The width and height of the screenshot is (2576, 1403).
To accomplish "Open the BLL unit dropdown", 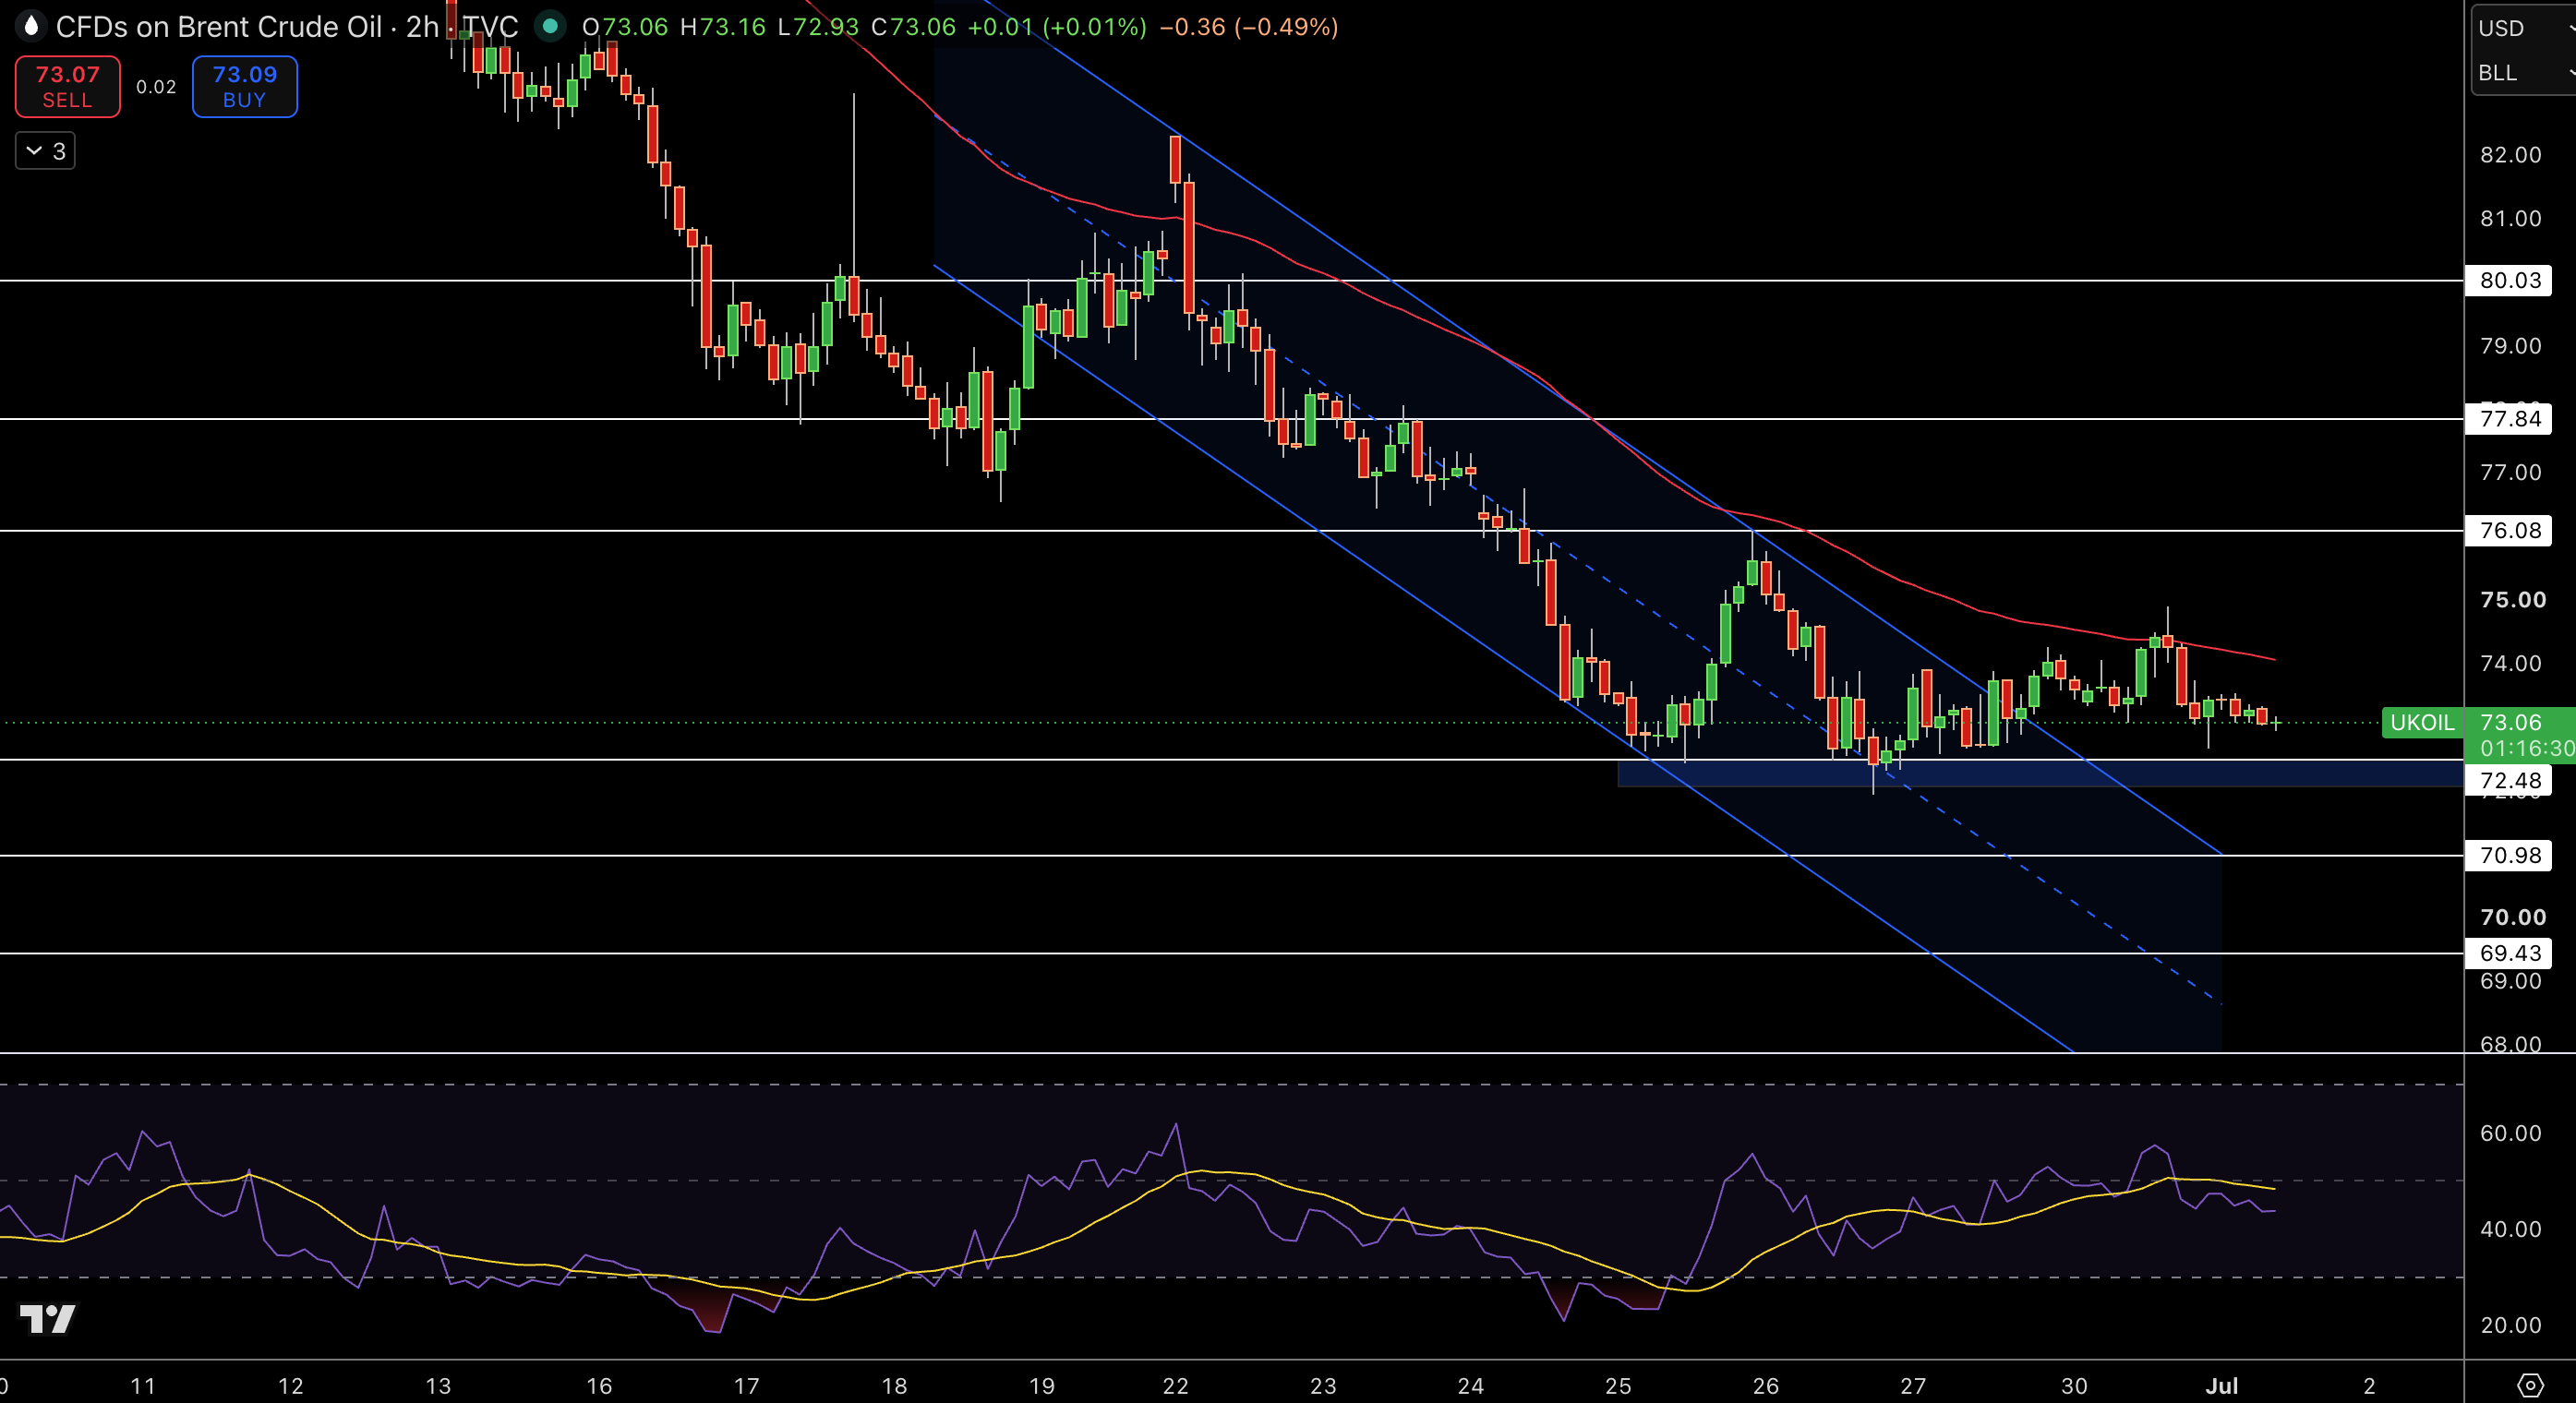I will pos(2522,73).
